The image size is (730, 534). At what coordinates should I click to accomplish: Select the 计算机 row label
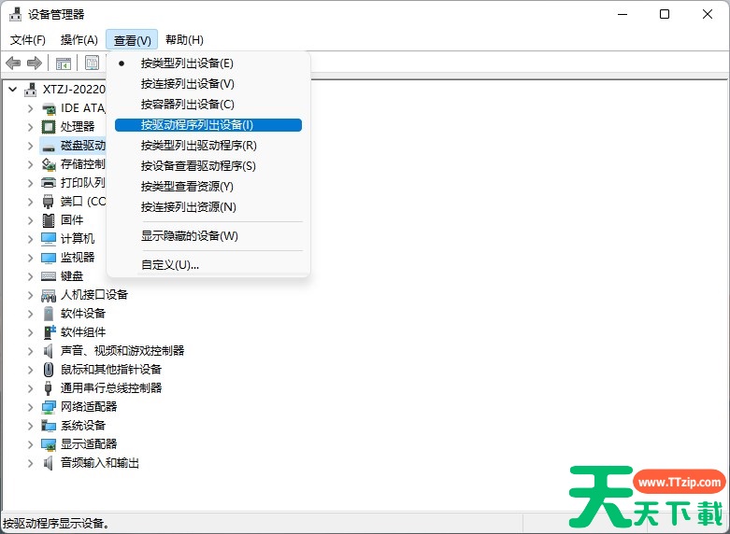coord(78,239)
